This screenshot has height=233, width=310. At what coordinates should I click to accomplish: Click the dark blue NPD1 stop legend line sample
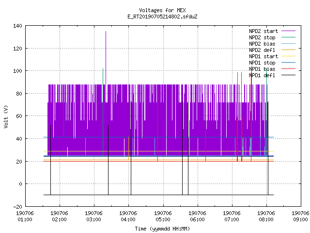click(x=288, y=63)
